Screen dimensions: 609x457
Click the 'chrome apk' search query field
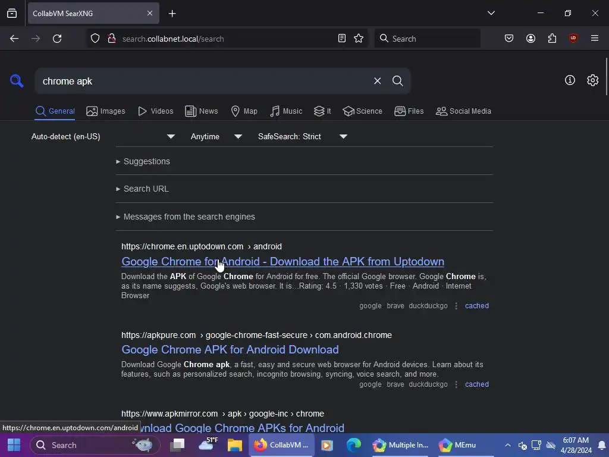pyautogui.click(x=202, y=81)
